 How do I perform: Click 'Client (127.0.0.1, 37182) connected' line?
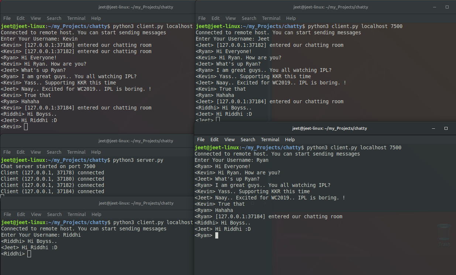pyautogui.click(x=52, y=185)
